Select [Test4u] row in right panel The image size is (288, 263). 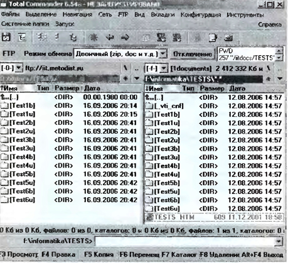214,174
